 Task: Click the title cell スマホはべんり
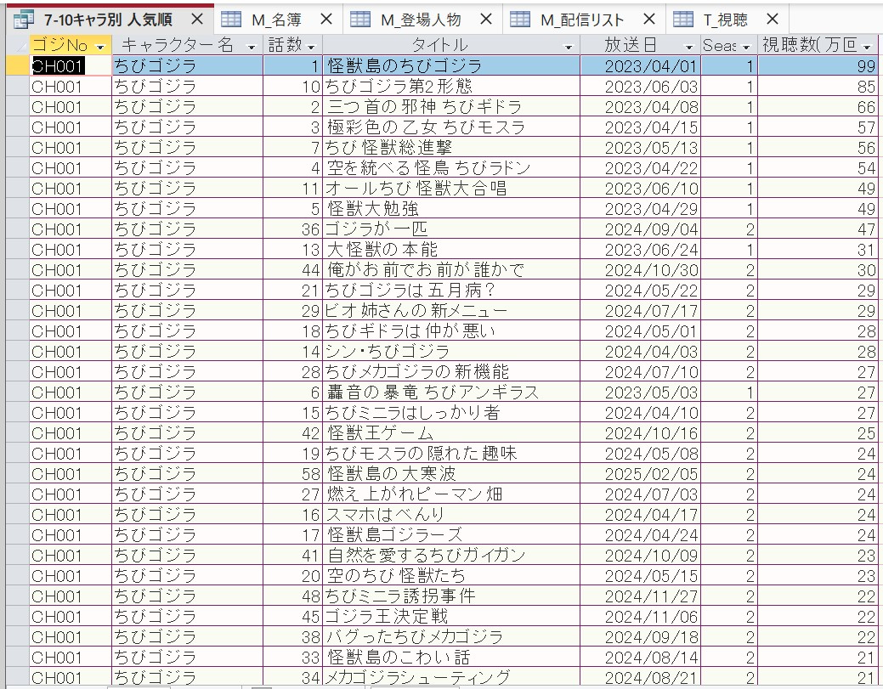451,515
